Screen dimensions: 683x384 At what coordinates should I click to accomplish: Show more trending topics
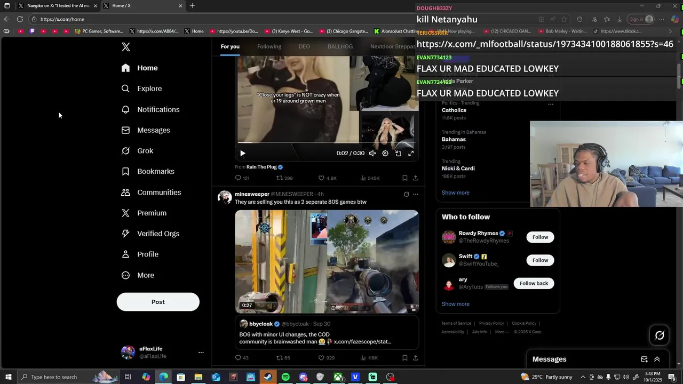coord(455,193)
